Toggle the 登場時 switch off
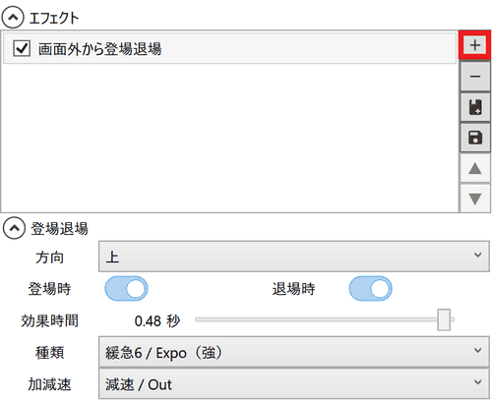Viewport: 492px width, 402px height. [126, 289]
